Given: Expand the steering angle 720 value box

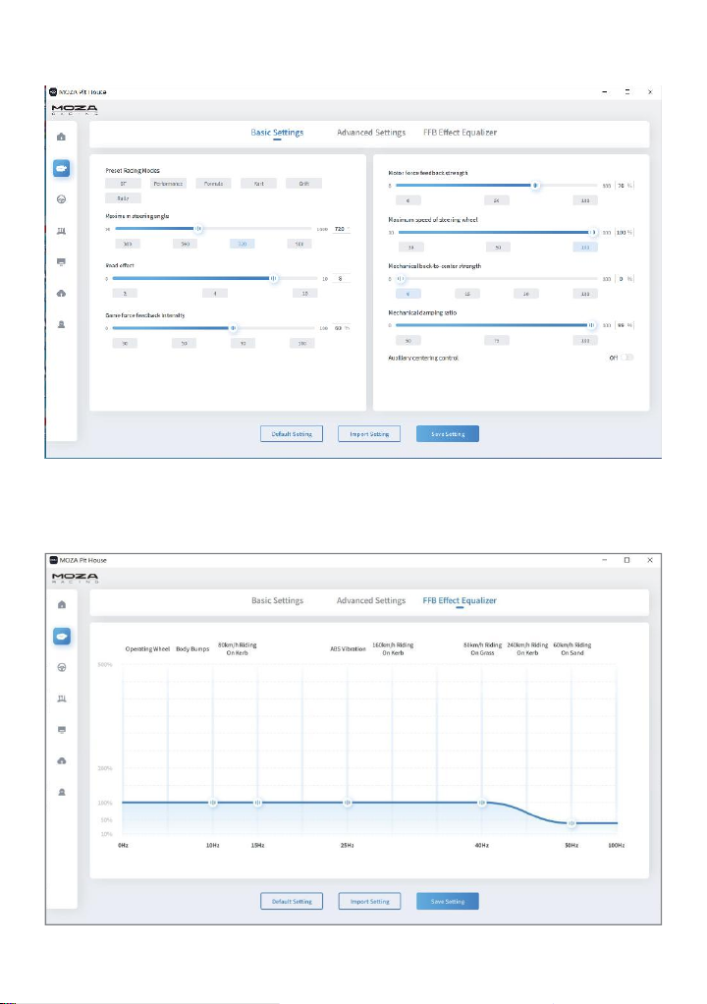Looking at the screenshot, I should coord(342,229).
